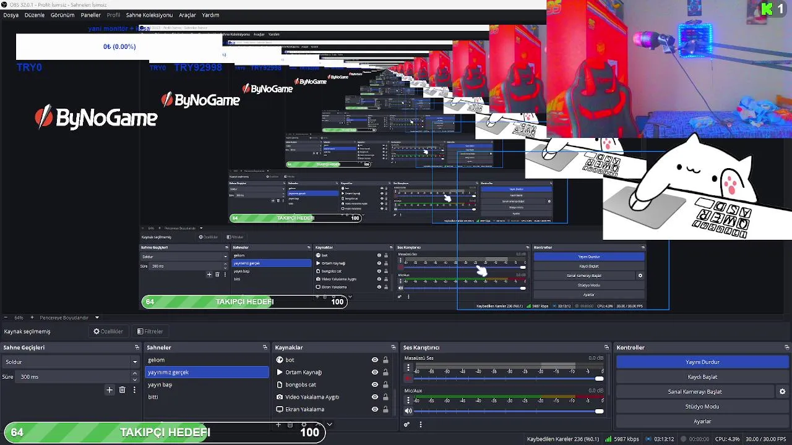
Task: Select the bitti scene
Action: pos(207,397)
